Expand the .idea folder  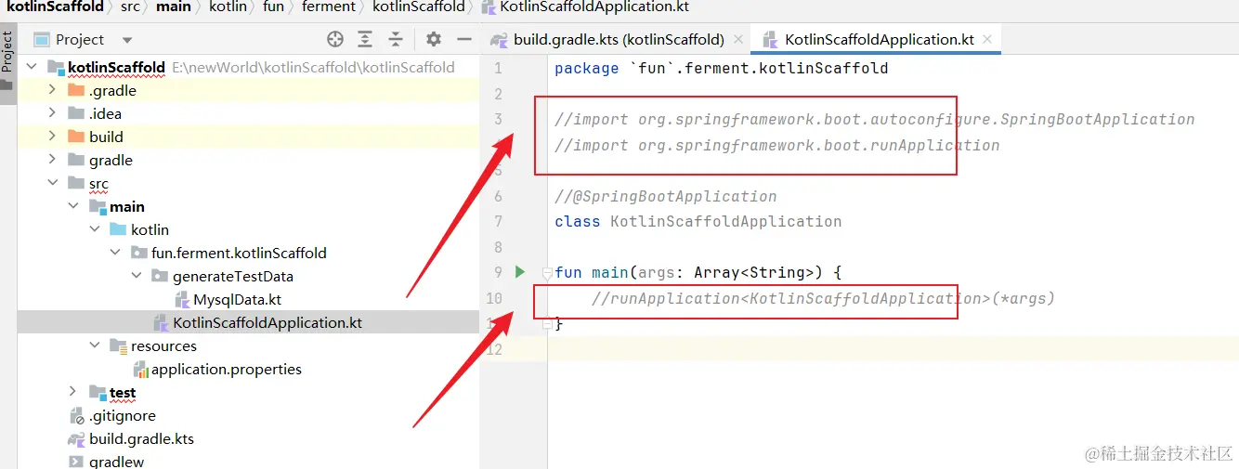pyautogui.click(x=53, y=113)
